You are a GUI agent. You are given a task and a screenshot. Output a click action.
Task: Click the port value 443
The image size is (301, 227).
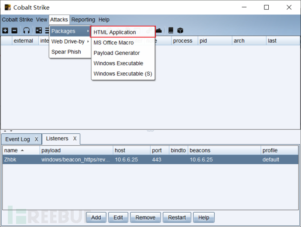pyautogui.click(x=157, y=159)
